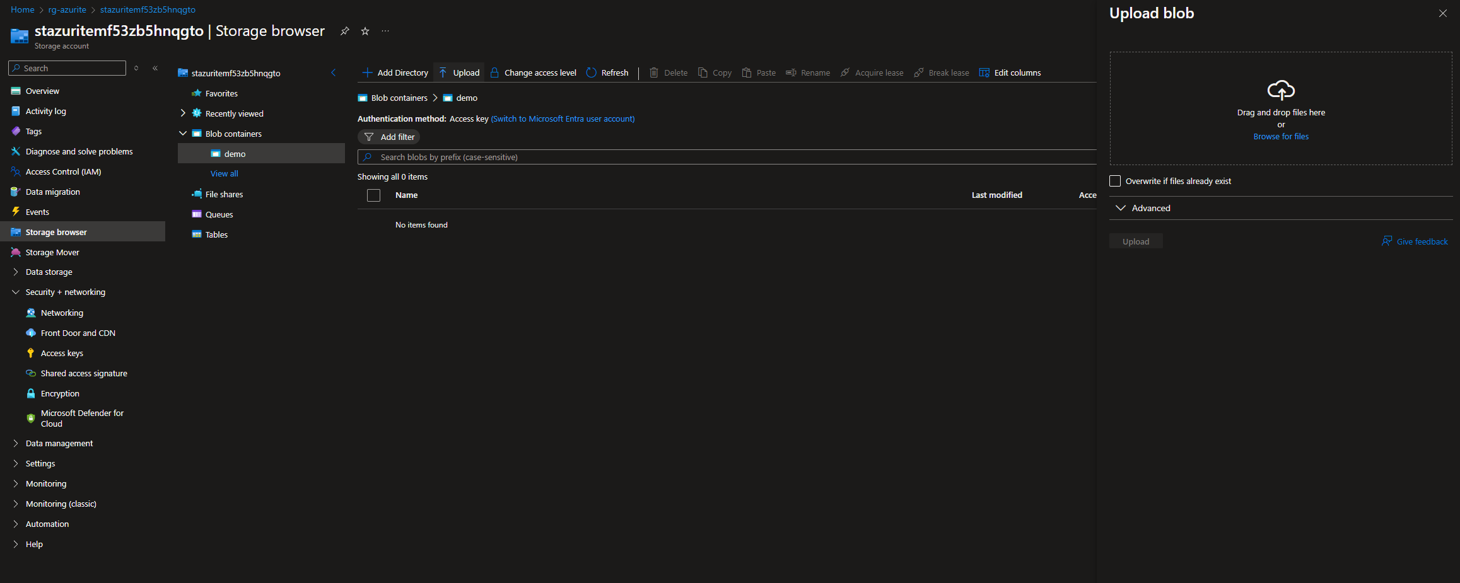Refresh the blob list
1460x583 pixels.
[607, 73]
